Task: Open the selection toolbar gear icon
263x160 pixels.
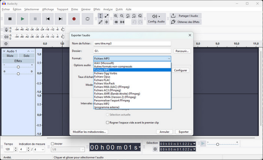Action: coord(155,149)
